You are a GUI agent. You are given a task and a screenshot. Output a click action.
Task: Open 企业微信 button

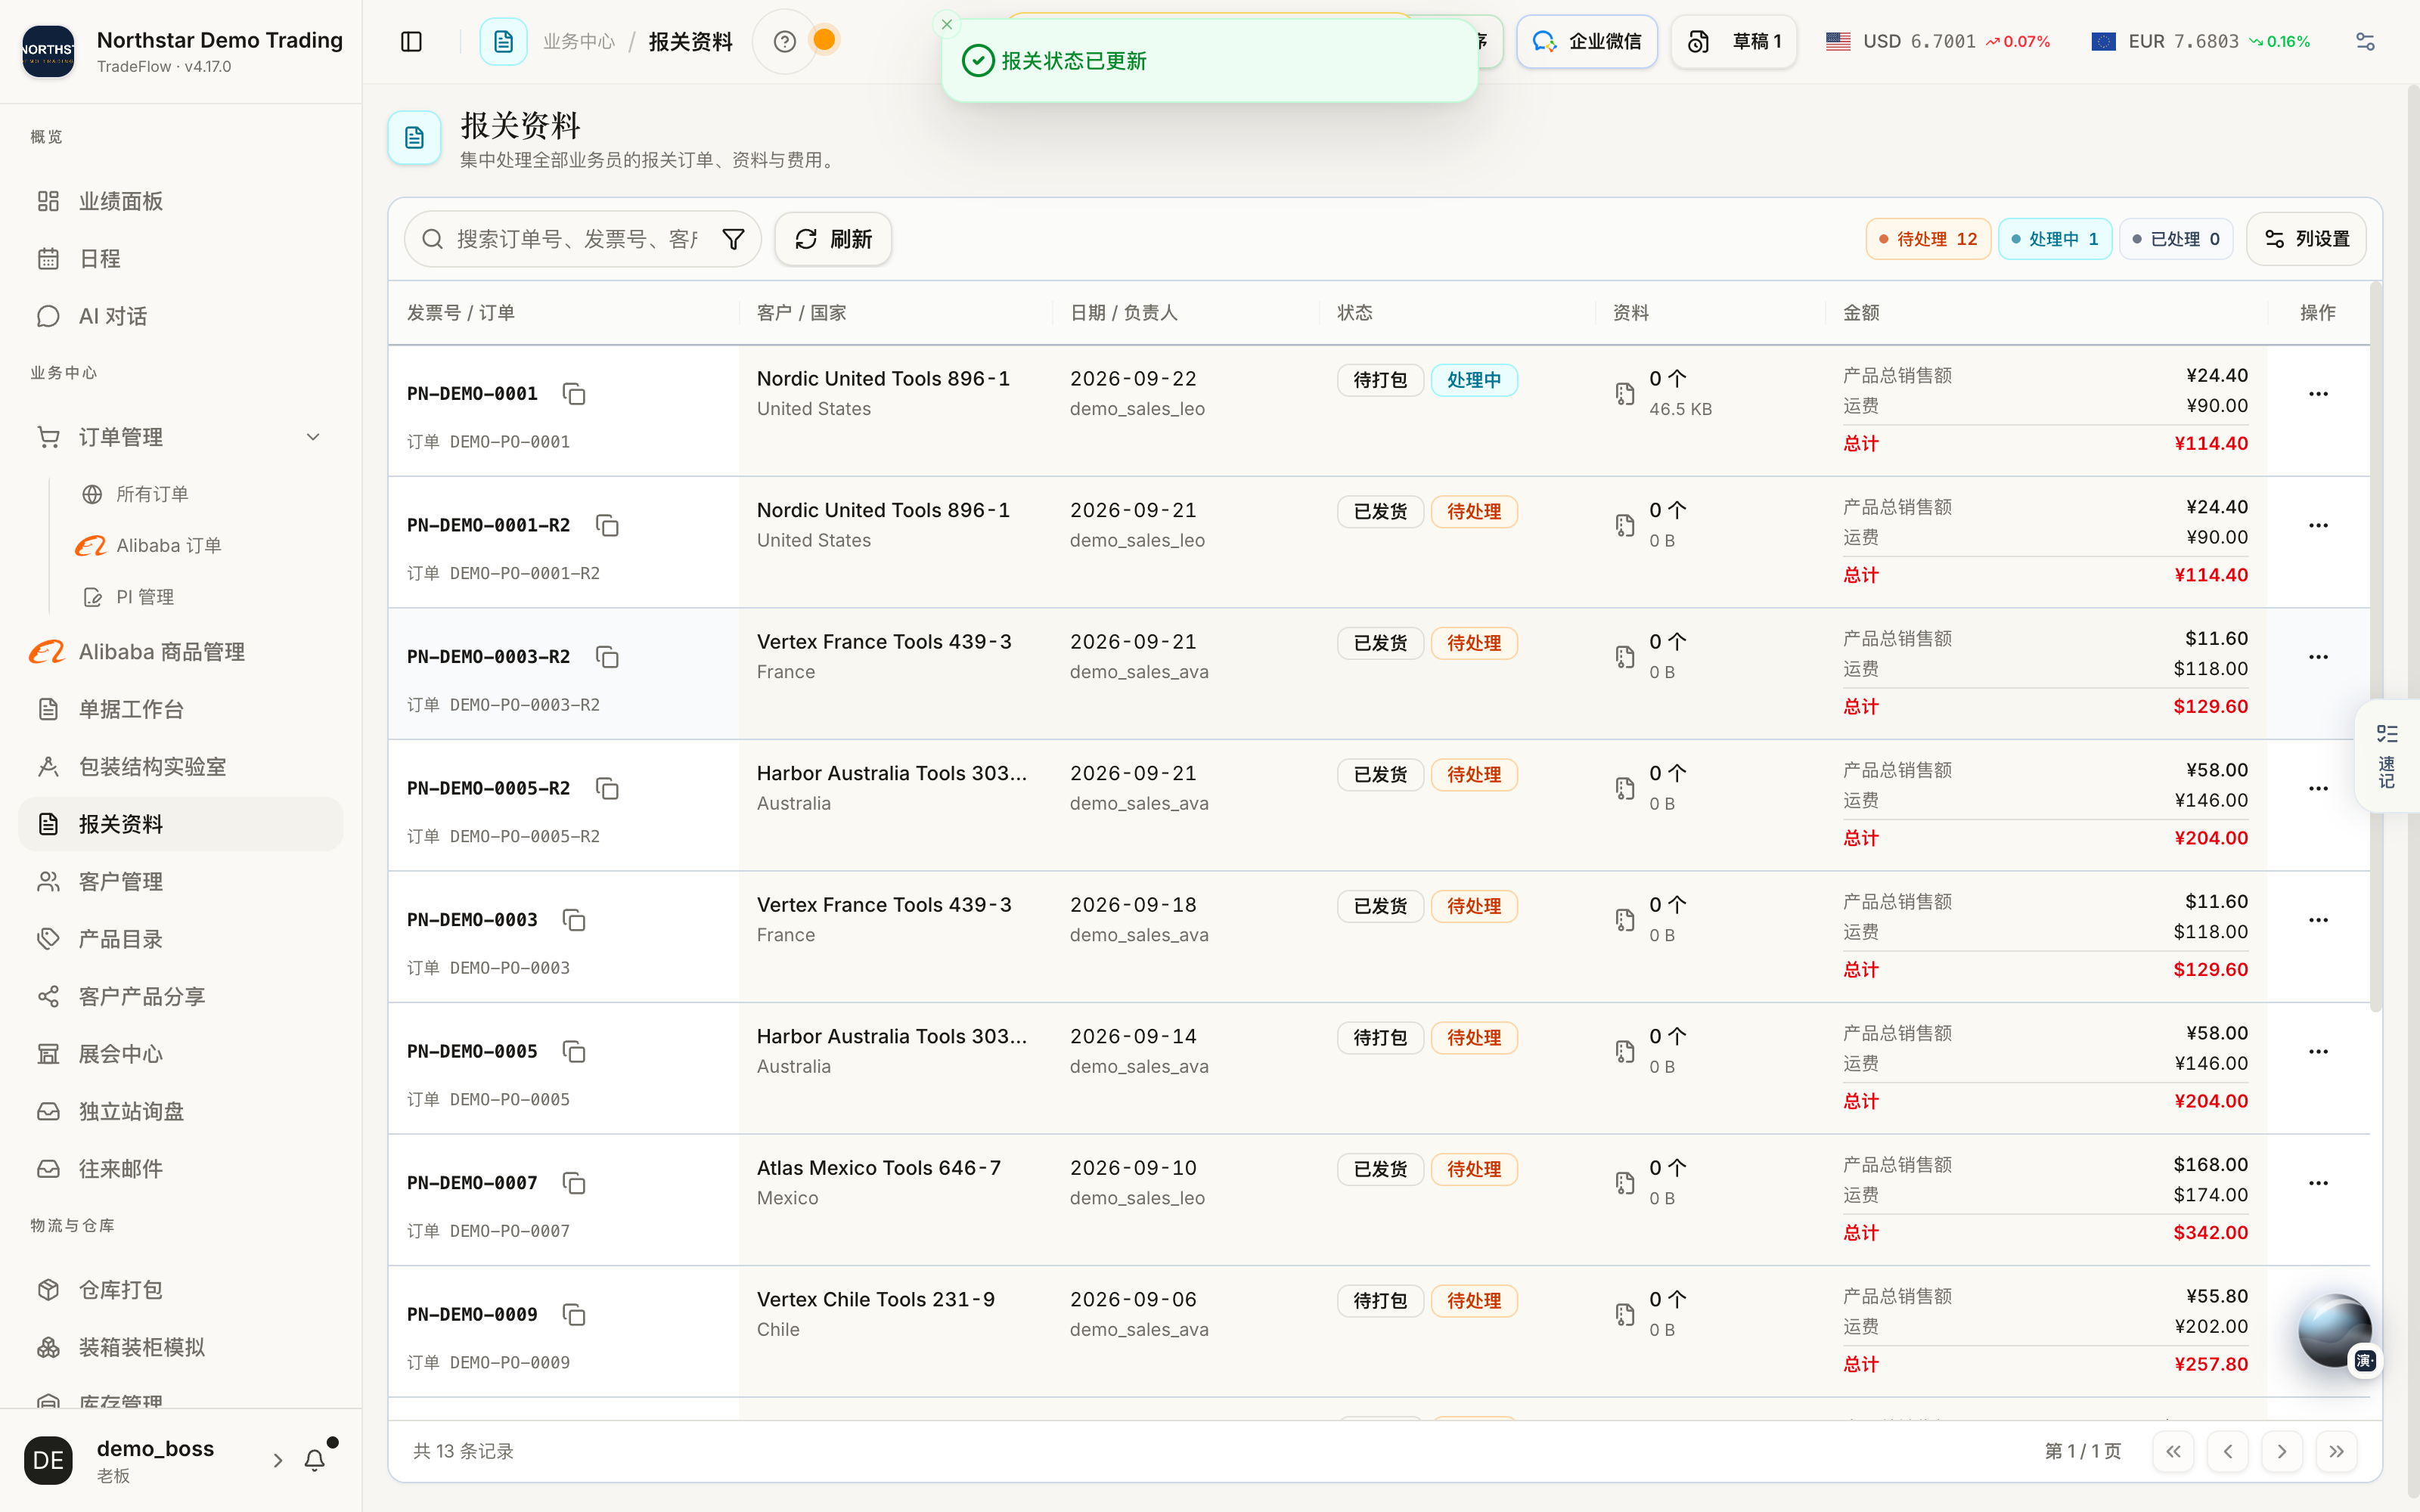(x=1587, y=41)
